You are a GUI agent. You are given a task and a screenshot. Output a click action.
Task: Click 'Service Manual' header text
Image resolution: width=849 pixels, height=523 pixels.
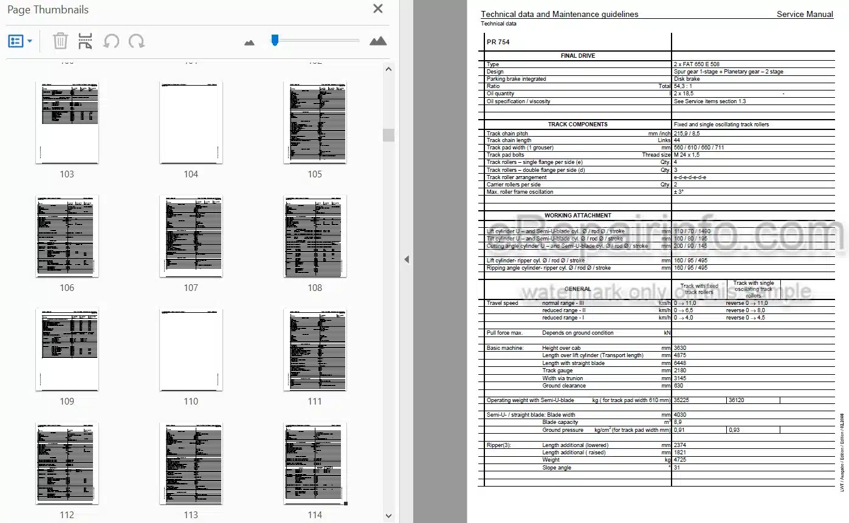[x=805, y=14]
